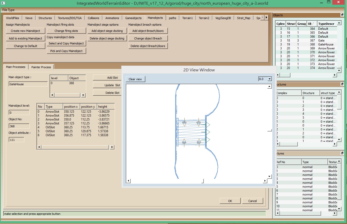Switch to the Painter Process tab
Image resolution: width=347 pixels, height=224 pixels.
point(41,67)
